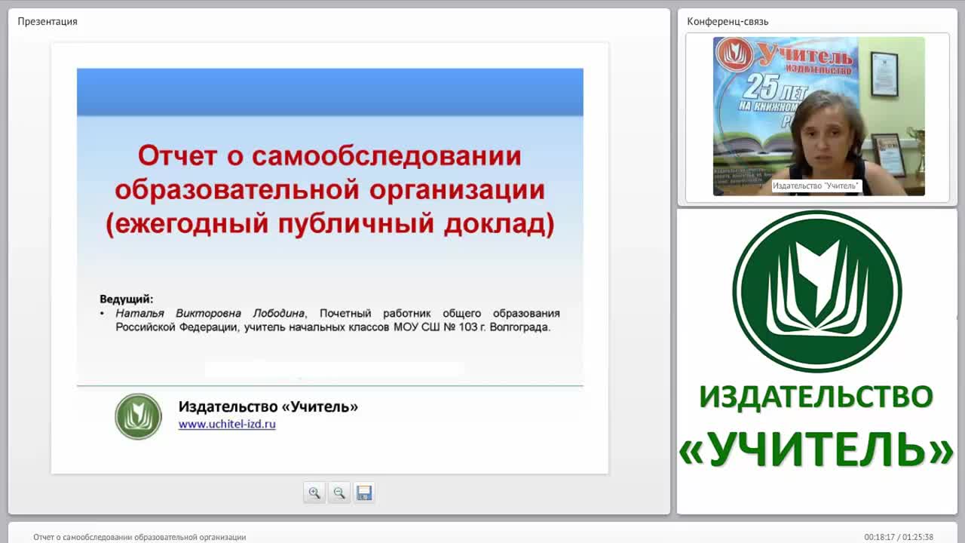The image size is (965, 543).
Task: Click the time counter 00:18:17 / 01:25:38
Action: pos(899,537)
